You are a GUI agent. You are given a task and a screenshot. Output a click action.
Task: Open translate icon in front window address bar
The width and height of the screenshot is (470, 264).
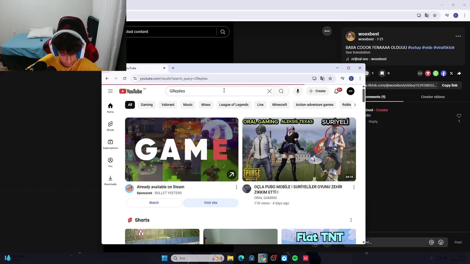tap(322, 78)
